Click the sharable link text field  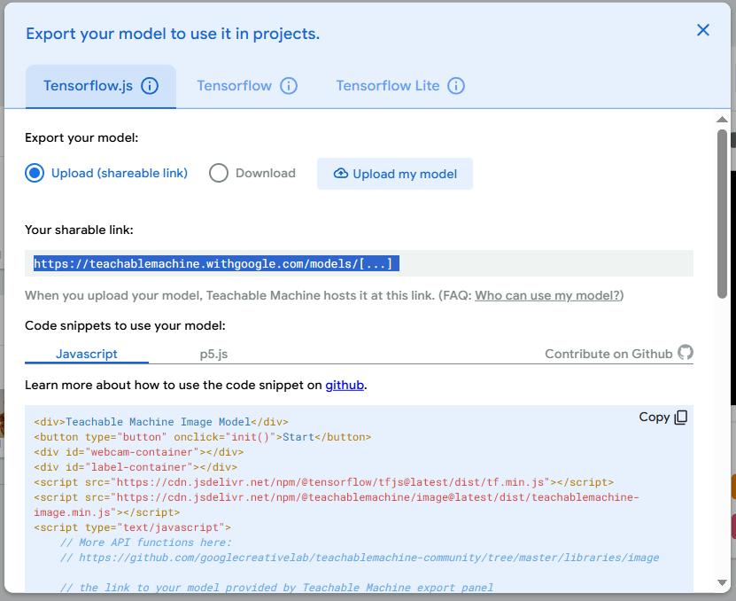coord(359,263)
